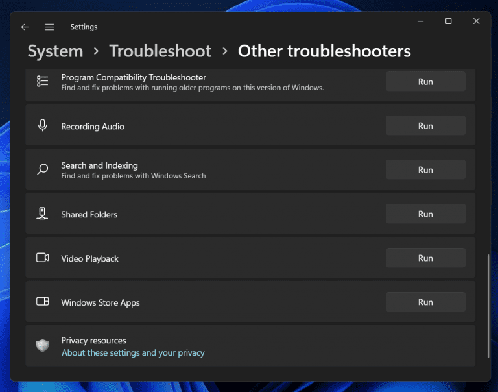Viewport: 498px width, 392px height.
Task: Open About these settings and your privacy
Action: (133, 353)
